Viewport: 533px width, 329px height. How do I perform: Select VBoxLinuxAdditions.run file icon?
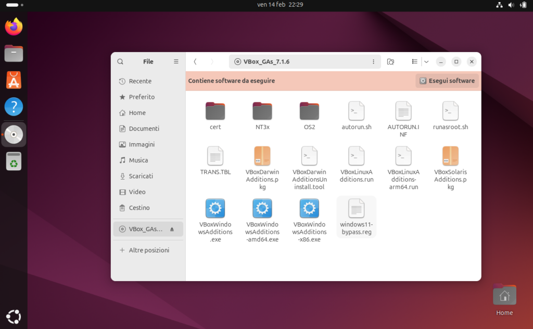point(356,156)
